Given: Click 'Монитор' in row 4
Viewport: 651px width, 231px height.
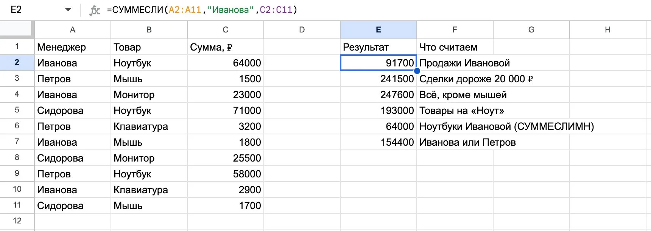Looking at the screenshot, I should 149,95.
